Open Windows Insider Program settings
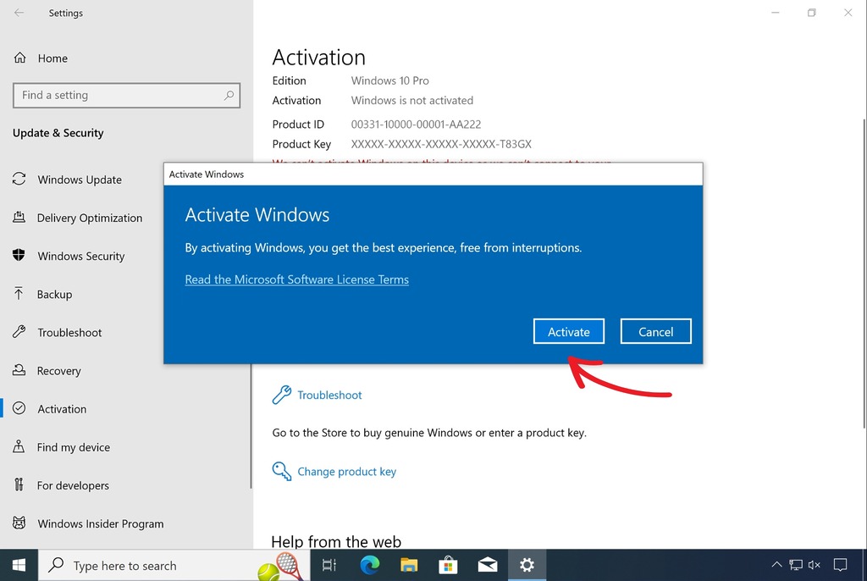867x581 pixels. pos(101,523)
